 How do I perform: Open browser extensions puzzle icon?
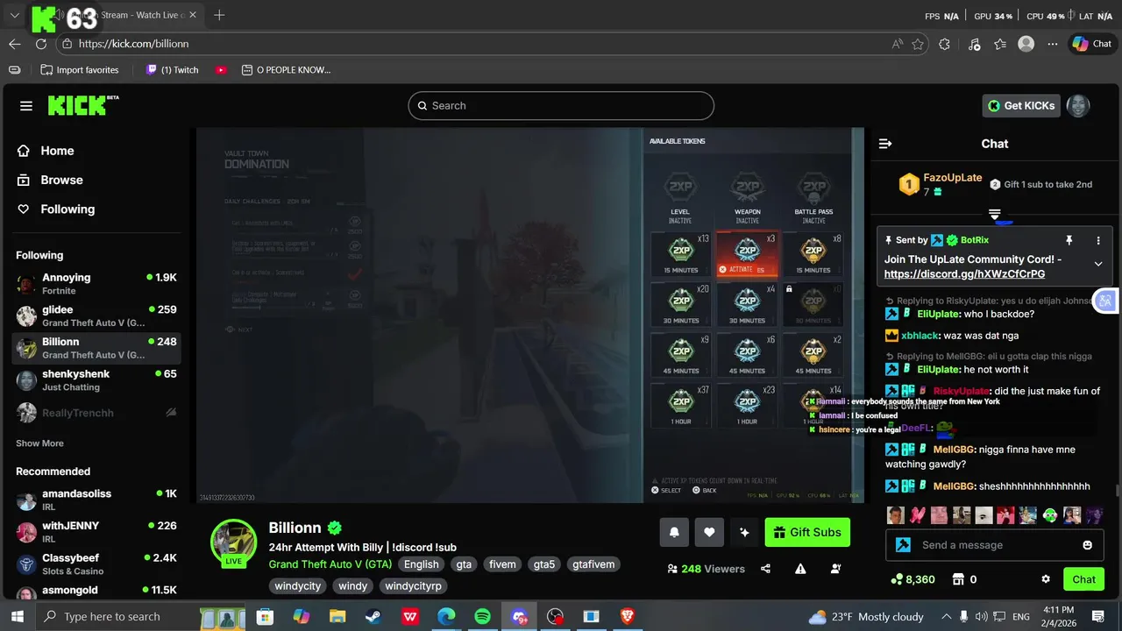click(x=944, y=44)
